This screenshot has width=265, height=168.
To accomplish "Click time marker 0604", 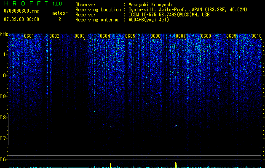I will [x=105, y=36].
